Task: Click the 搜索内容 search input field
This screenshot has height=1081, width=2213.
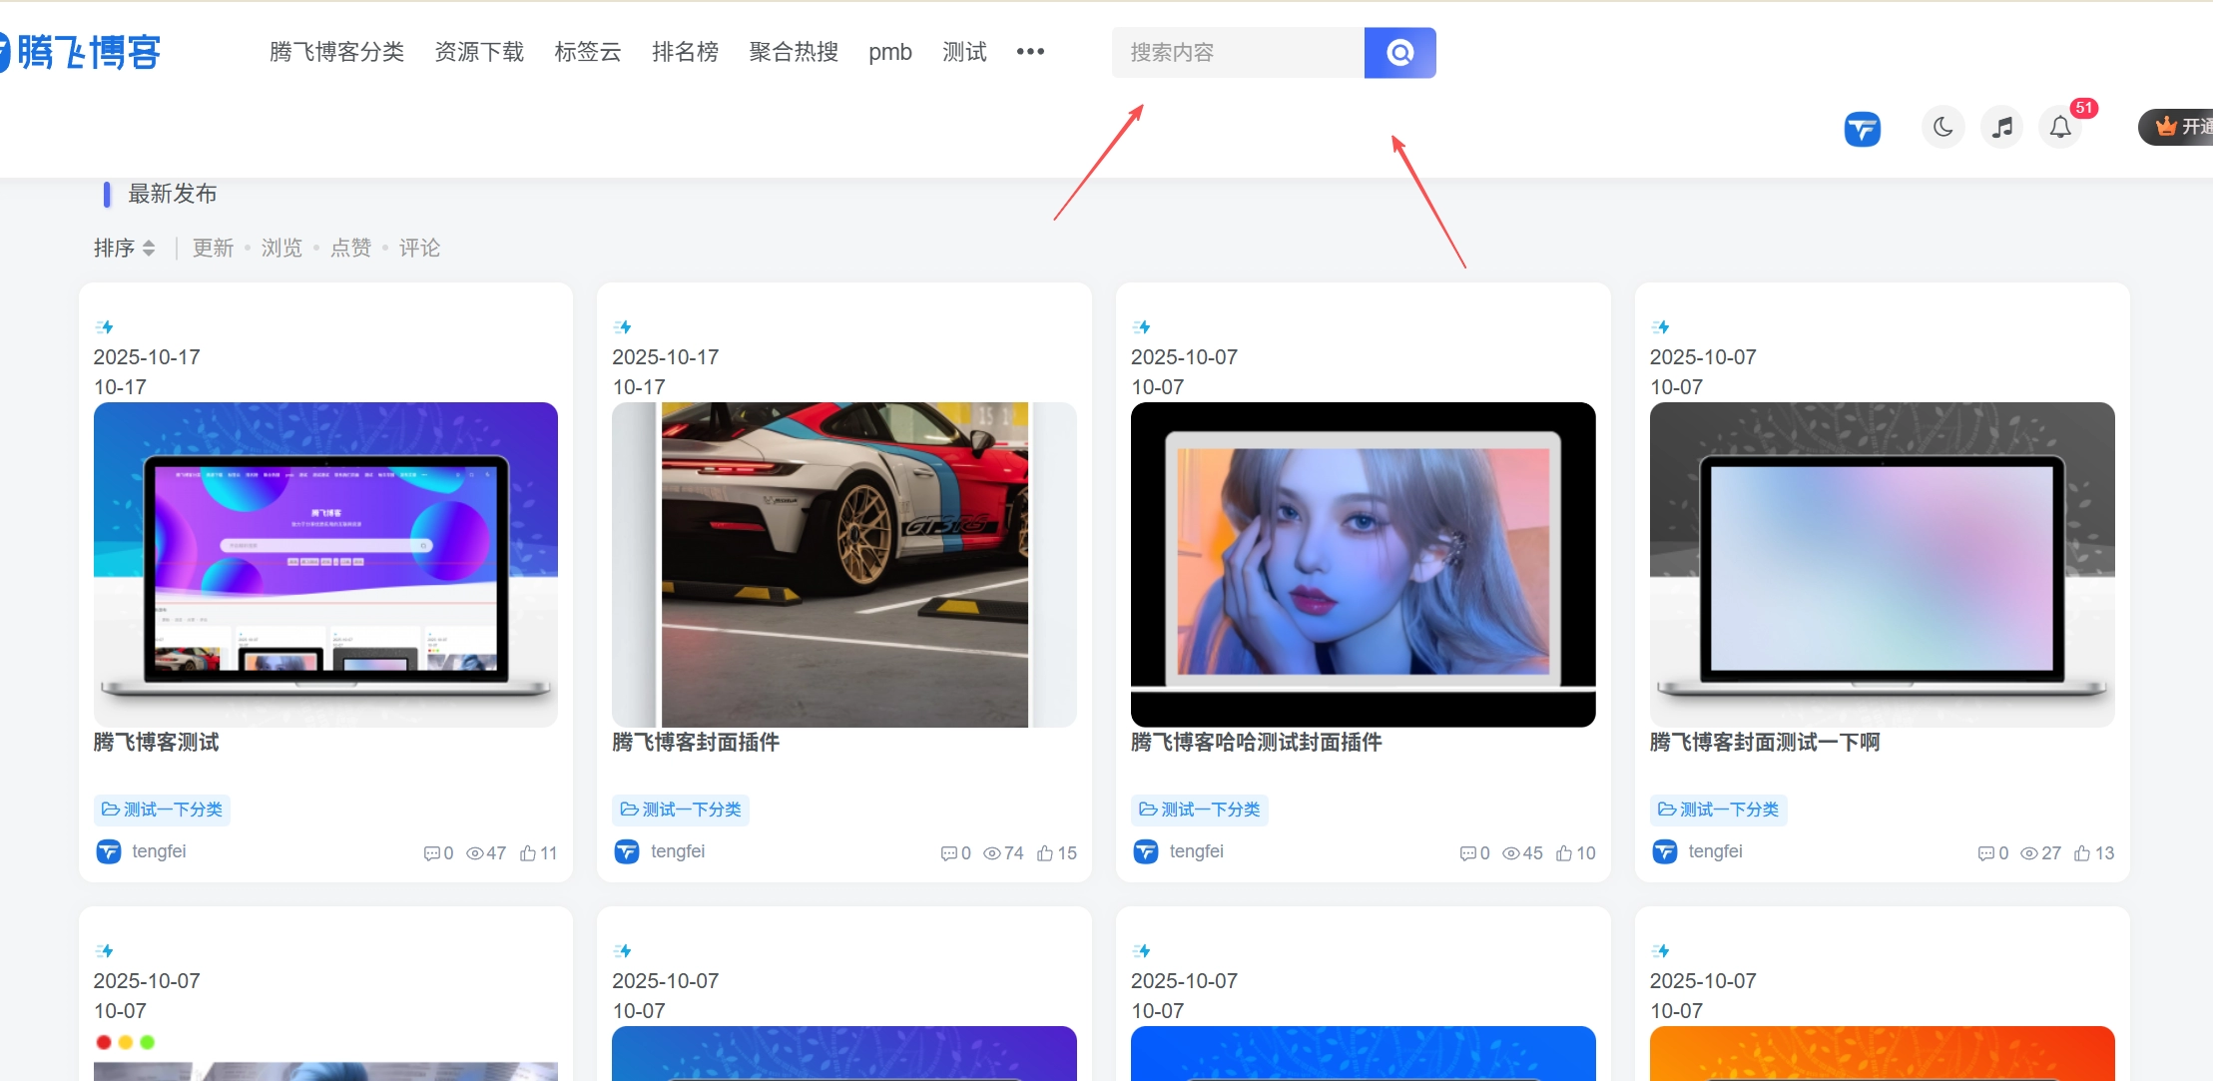Action: pos(1236,52)
